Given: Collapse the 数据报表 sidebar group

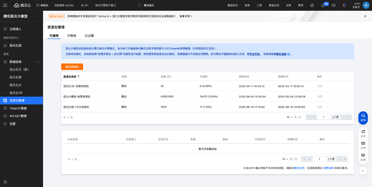Looking at the screenshot, I should click(38, 62).
